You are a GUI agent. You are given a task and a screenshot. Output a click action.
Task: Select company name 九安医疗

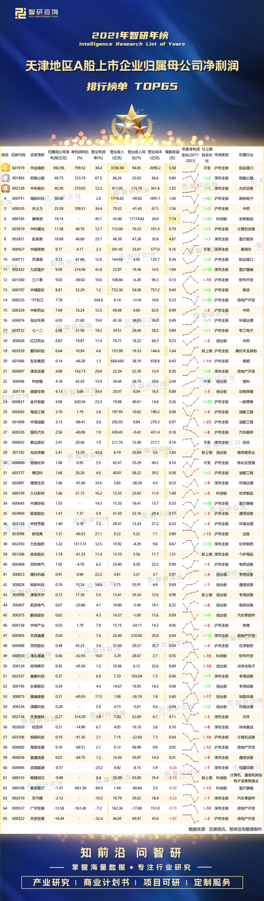(x=37, y=270)
